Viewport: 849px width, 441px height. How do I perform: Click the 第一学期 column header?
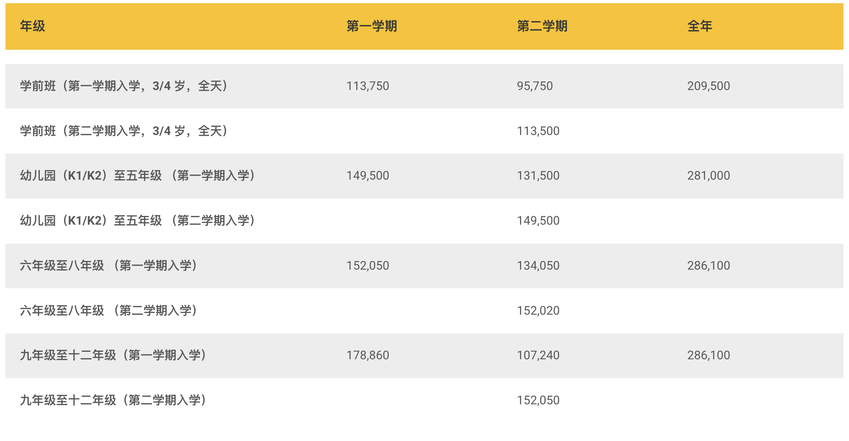372,26
